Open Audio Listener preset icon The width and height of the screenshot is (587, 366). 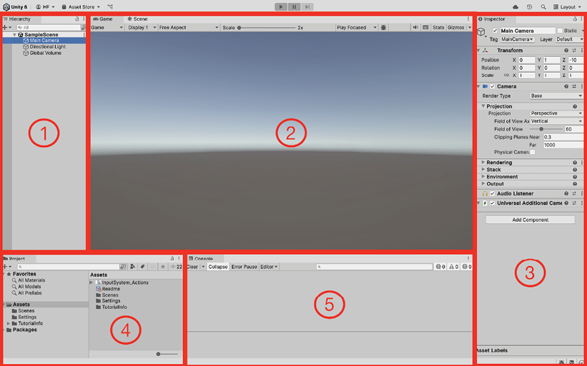(574, 193)
